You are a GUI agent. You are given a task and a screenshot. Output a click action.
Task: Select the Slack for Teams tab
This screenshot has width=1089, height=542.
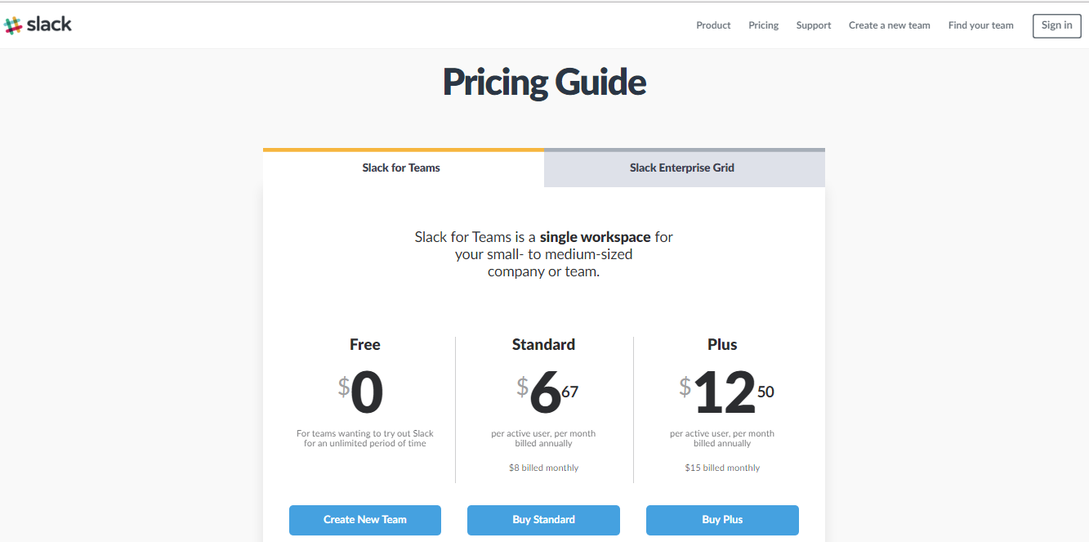point(401,168)
